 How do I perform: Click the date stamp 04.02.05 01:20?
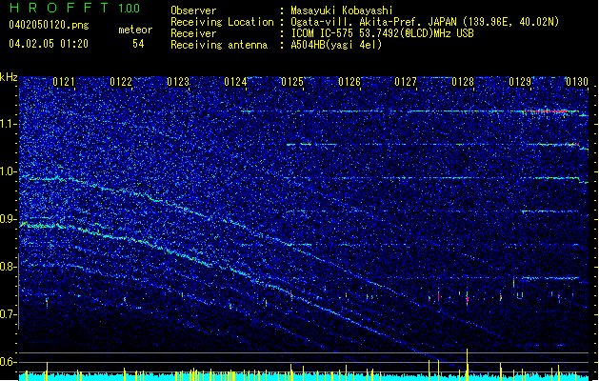pyautogui.click(x=49, y=44)
